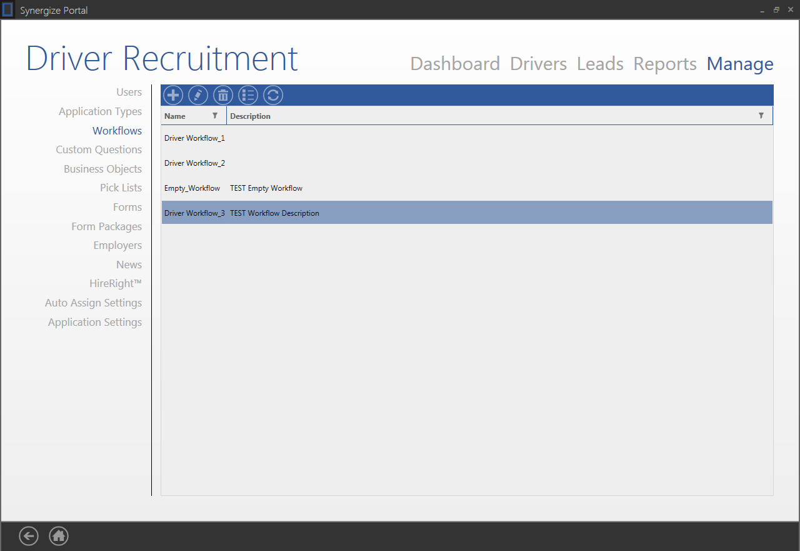The width and height of the screenshot is (800, 551).
Task: Open Custom Questions in the sidebar
Action: (99, 150)
